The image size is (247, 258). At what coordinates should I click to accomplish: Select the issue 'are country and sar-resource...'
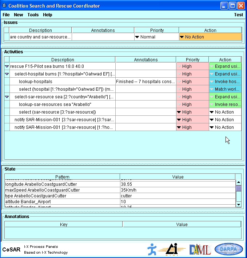point(40,37)
